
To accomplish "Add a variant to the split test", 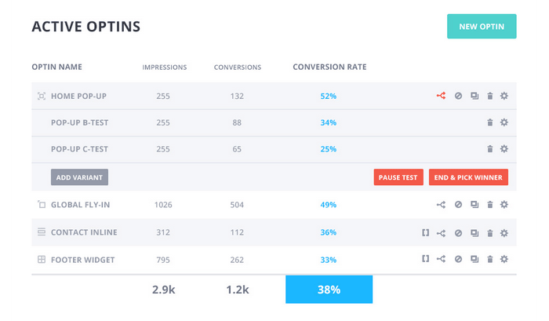I will tap(79, 177).
